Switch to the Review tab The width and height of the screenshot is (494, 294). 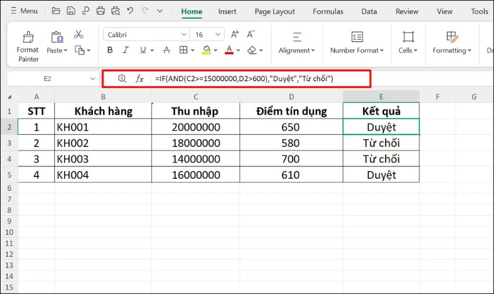(x=407, y=12)
